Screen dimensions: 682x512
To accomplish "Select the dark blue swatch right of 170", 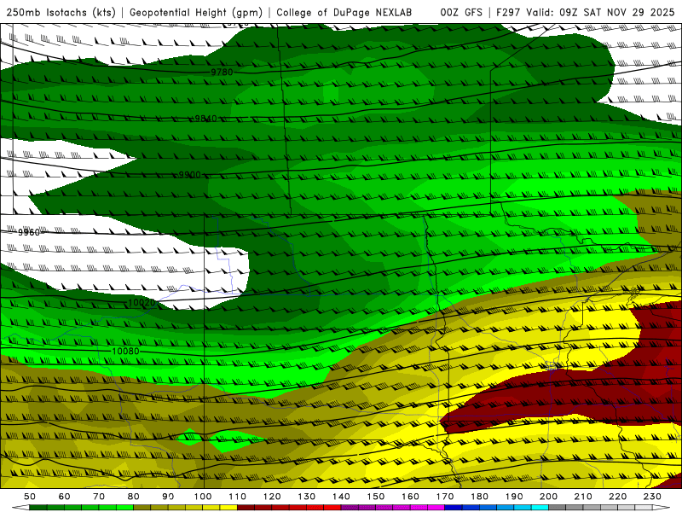I will coord(454,508).
